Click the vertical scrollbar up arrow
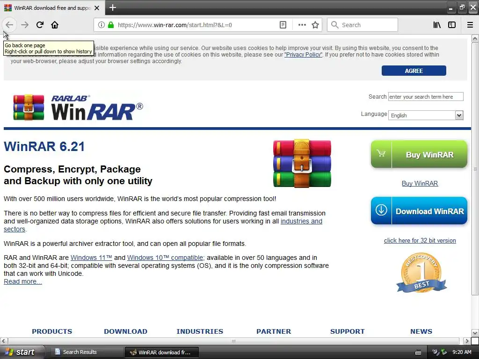 click(475, 38)
